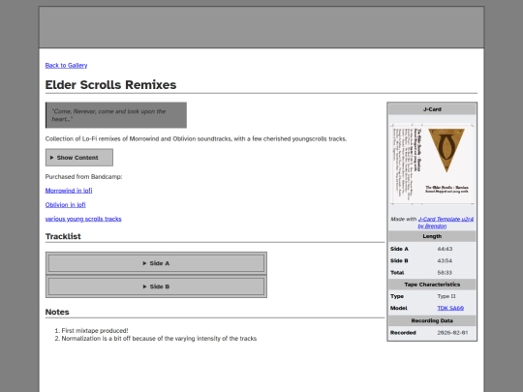Screen dimensions: 523x392
Task: Select the Tracklist heading
Action: 63,236
